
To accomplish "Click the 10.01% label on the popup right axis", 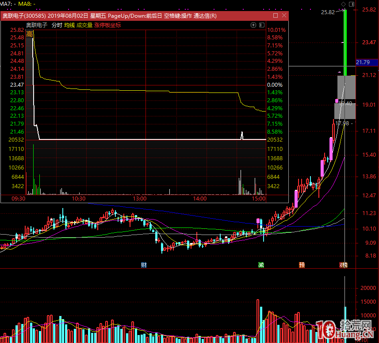I will click(x=276, y=30).
